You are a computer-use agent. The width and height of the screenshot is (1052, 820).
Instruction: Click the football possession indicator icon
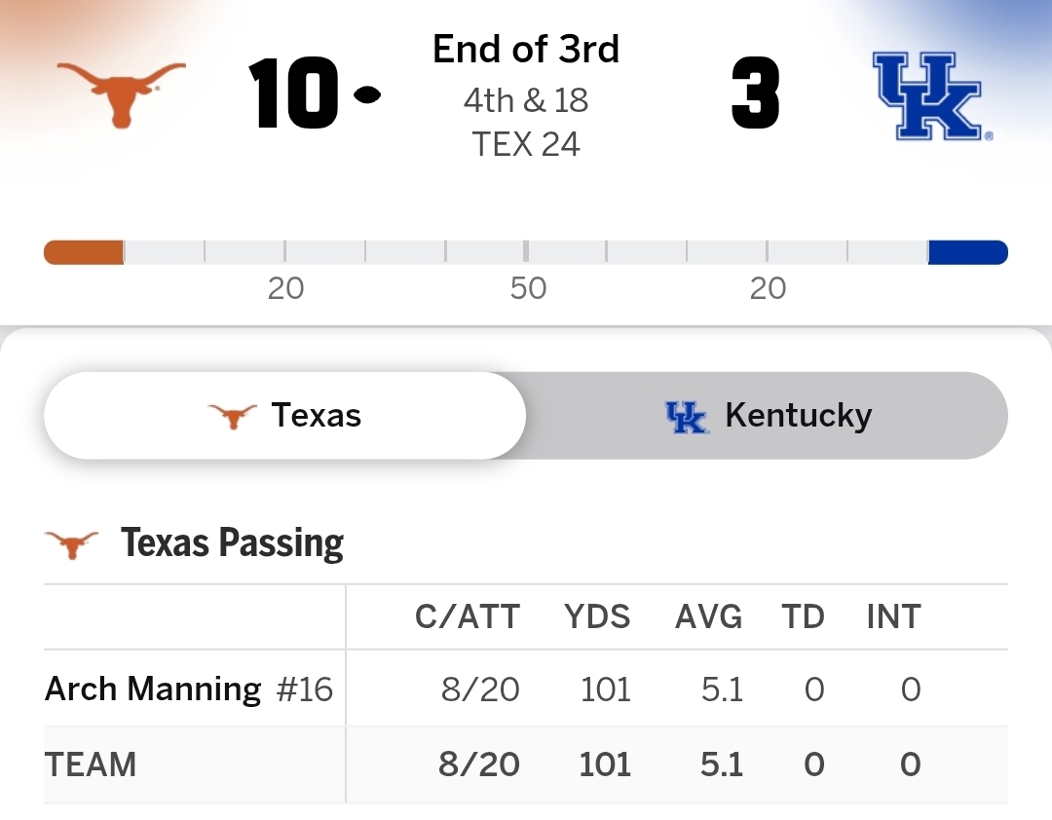(x=367, y=94)
